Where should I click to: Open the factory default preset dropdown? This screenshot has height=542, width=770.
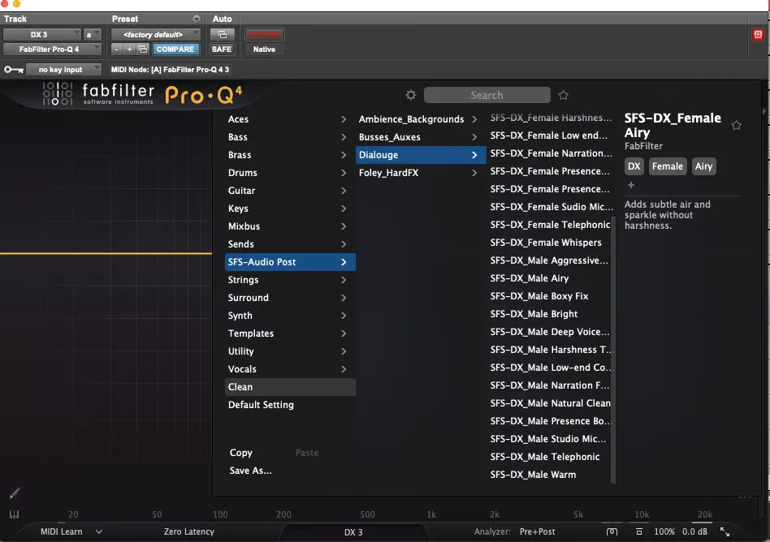click(x=155, y=34)
